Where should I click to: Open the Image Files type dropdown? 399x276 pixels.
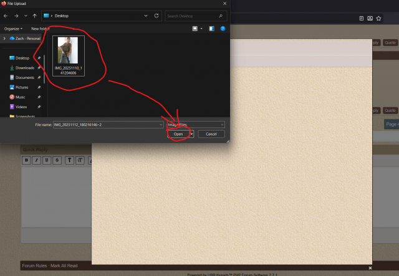point(196,125)
